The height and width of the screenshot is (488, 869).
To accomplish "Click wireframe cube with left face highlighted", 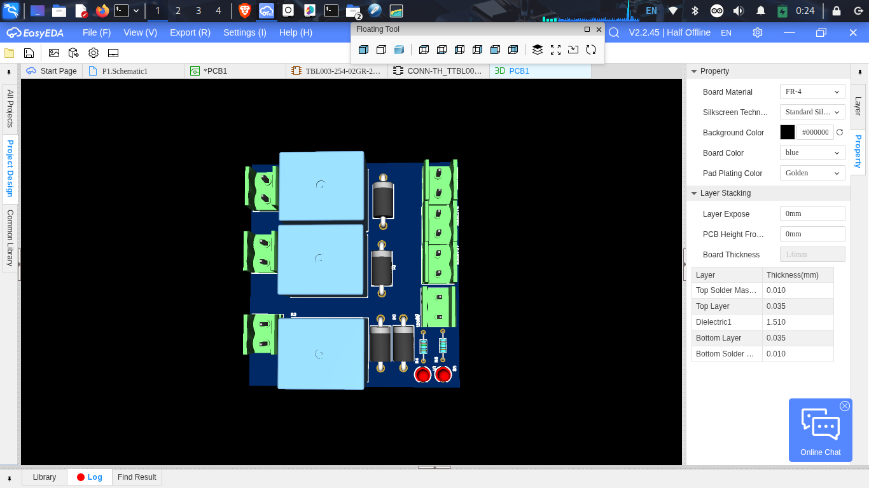I will tap(459, 50).
